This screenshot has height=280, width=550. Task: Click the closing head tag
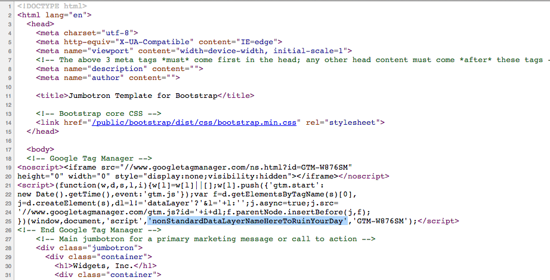coord(43,131)
